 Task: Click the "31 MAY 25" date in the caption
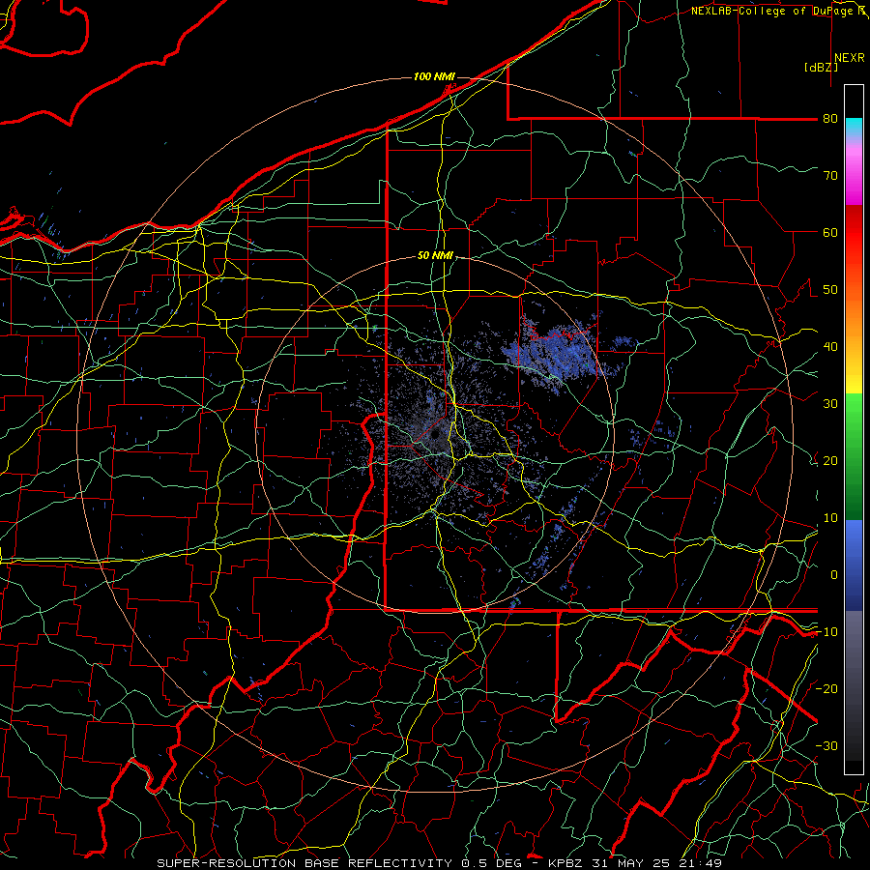pyautogui.click(x=631, y=863)
